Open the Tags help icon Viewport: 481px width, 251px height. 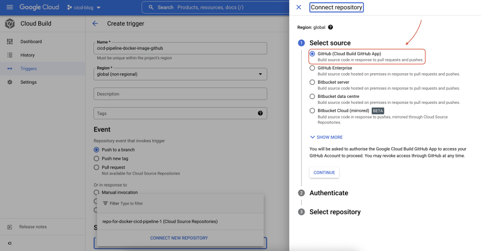click(x=260, y=113)
